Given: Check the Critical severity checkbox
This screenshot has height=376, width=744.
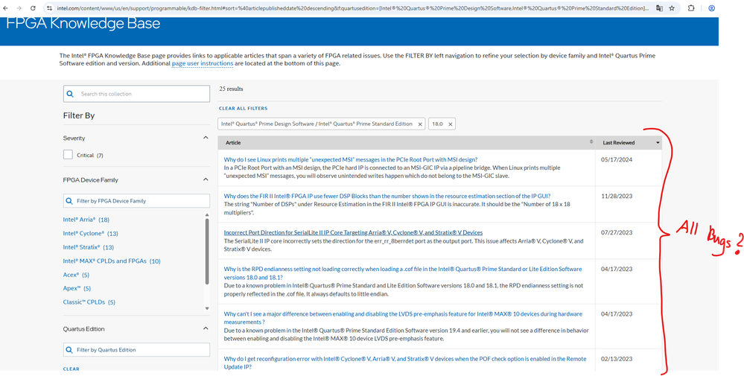Looking at the screenshot, I should tap(68, 155).
